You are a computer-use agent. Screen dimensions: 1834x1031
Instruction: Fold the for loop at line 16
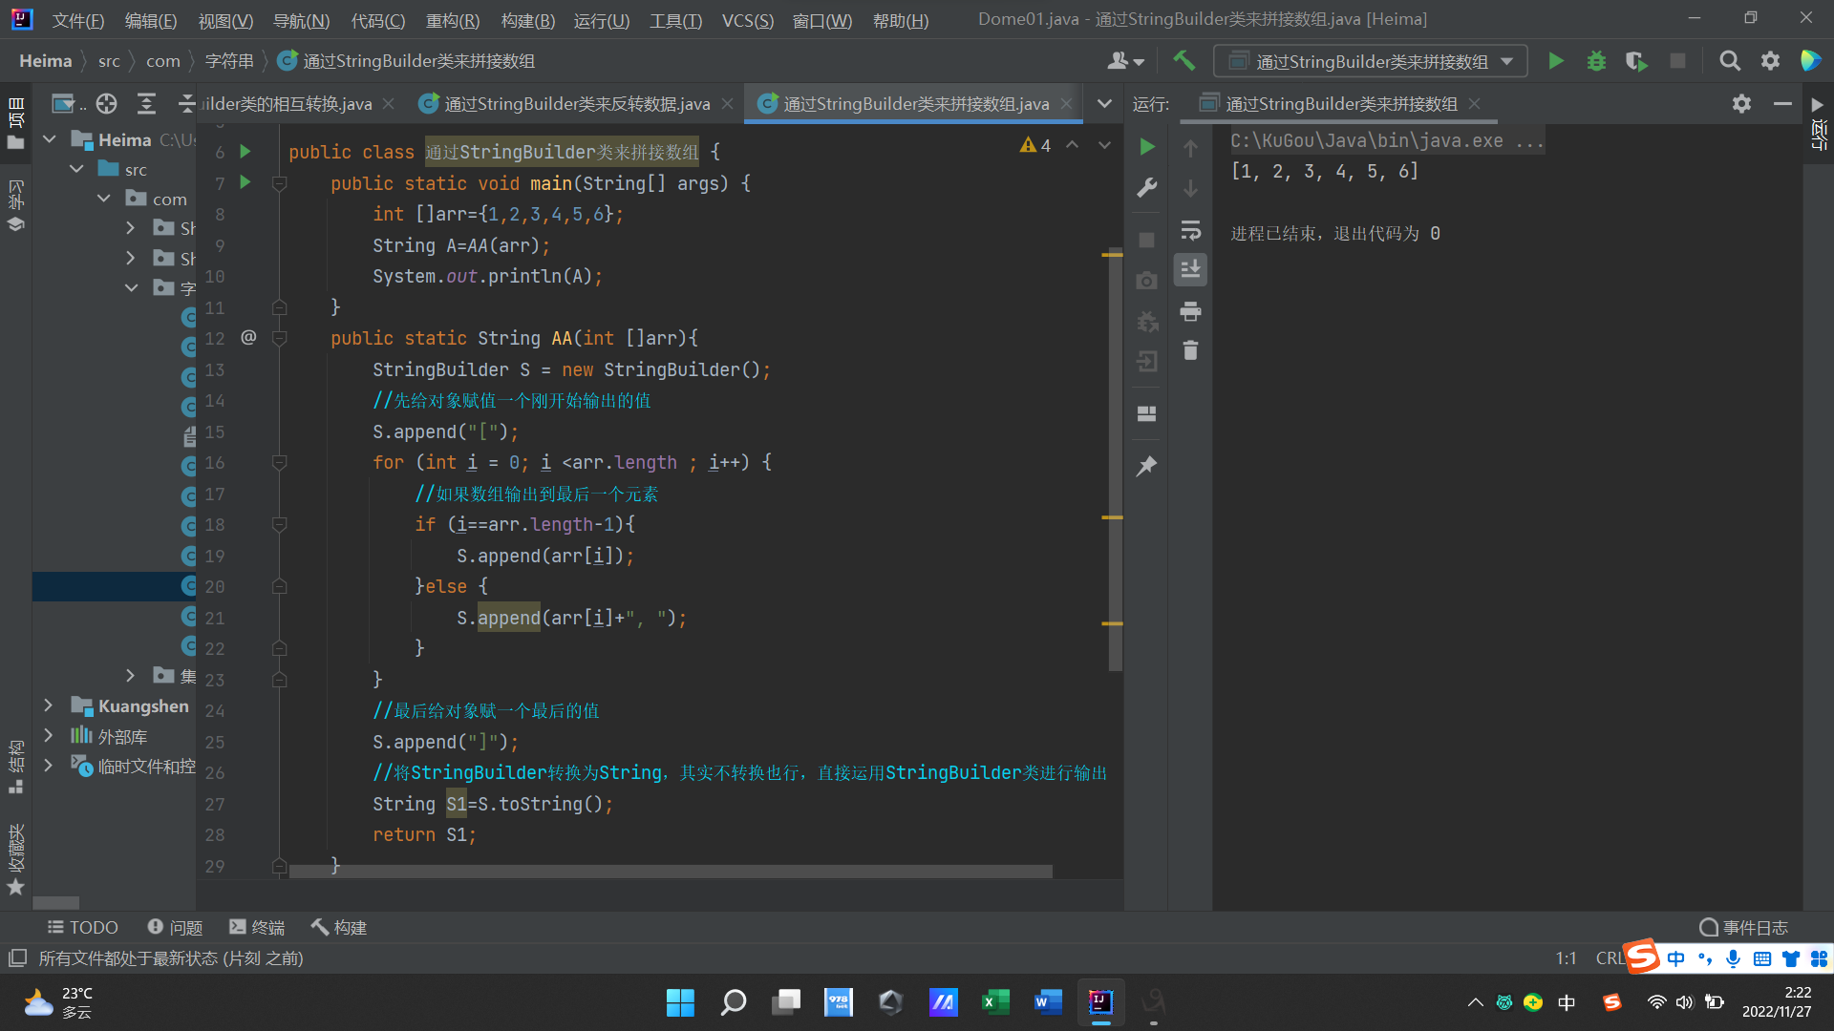[280, 463]
